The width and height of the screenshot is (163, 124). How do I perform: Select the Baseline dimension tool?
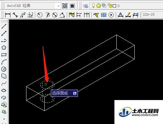tap(79, 15)
